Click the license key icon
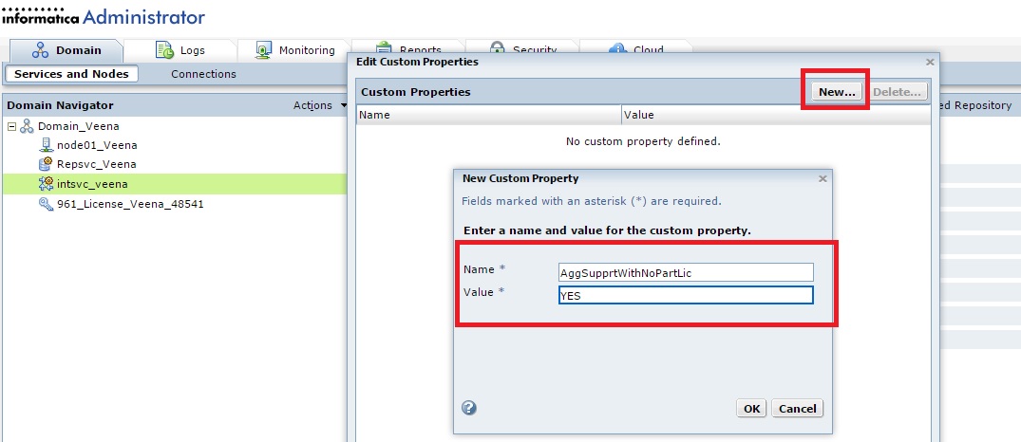The width and height of the screenshot is (1021, 442). (46, 203)
